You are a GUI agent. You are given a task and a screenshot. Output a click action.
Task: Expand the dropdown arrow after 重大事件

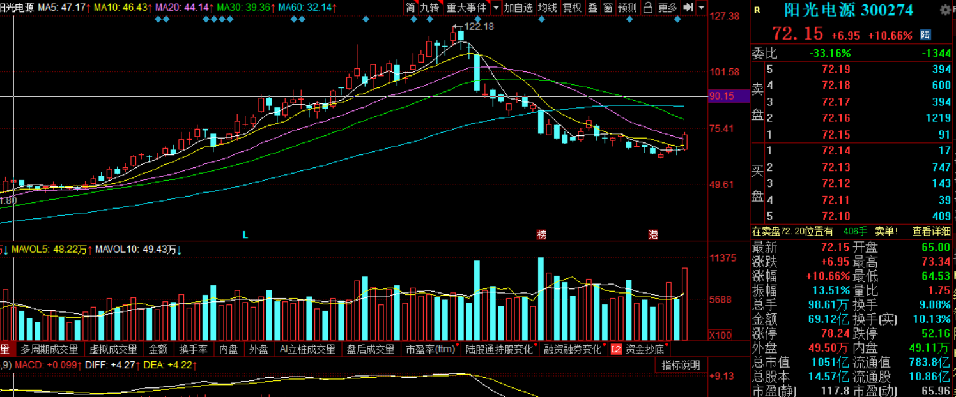click(x=496, y=8)
